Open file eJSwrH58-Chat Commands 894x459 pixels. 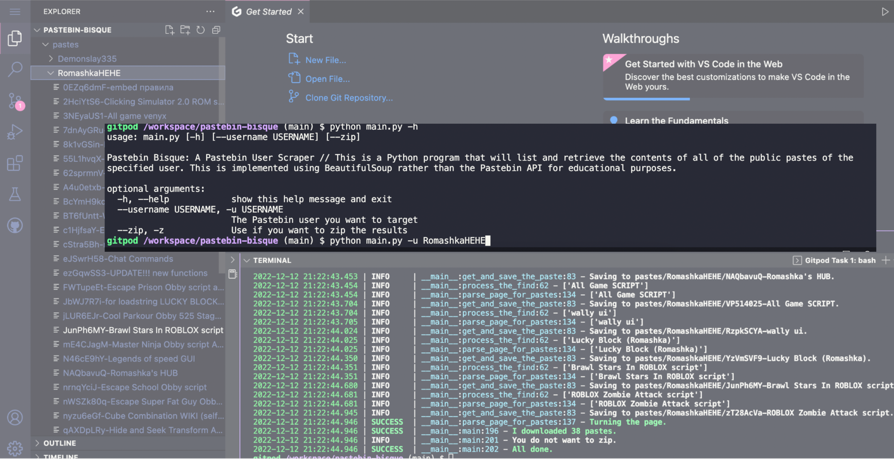118,258
